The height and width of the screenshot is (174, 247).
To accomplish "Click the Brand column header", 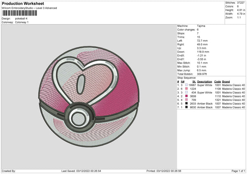I will [x=226, y=82].
